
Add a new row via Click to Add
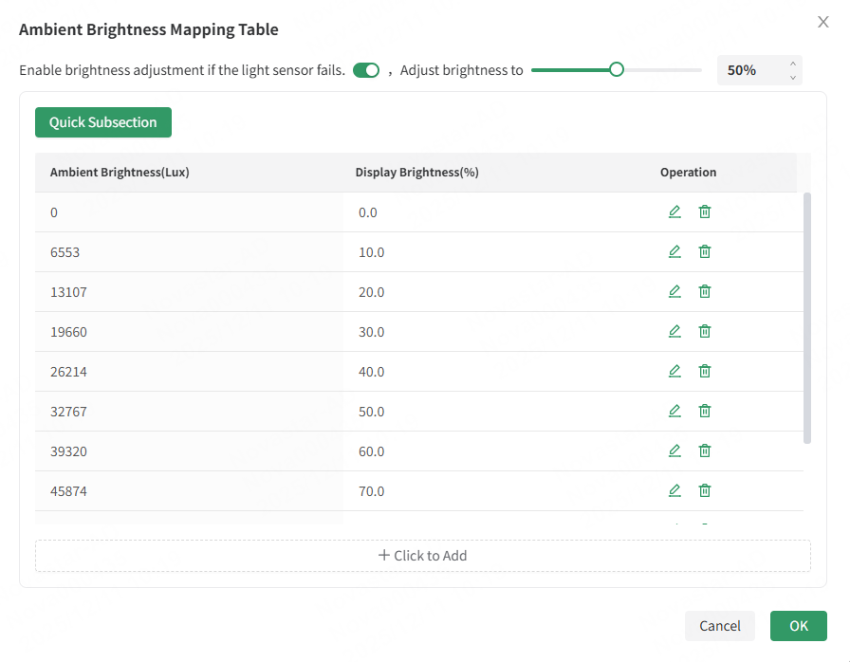pyautogui.click(x=423, y=556)
